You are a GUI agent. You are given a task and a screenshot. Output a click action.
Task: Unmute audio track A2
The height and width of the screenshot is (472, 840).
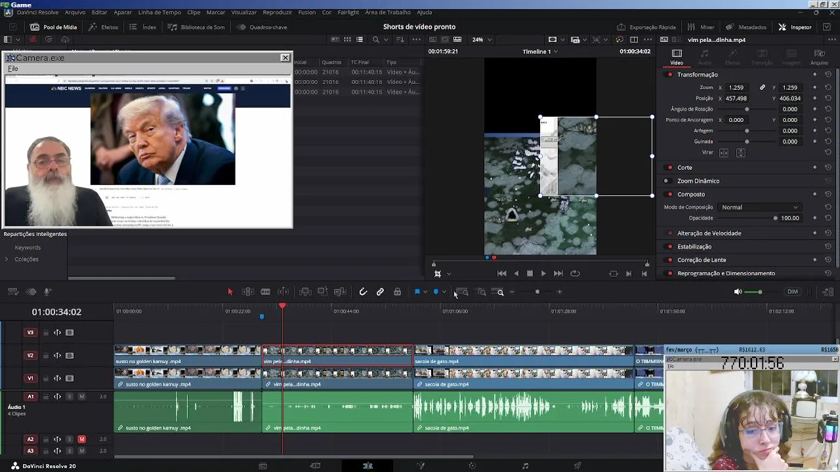[x=81, y=439]
